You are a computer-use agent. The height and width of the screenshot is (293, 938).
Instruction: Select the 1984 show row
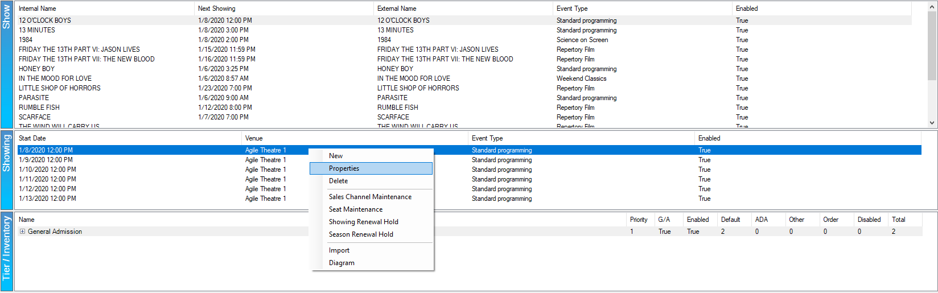click(x=464, y=40)
